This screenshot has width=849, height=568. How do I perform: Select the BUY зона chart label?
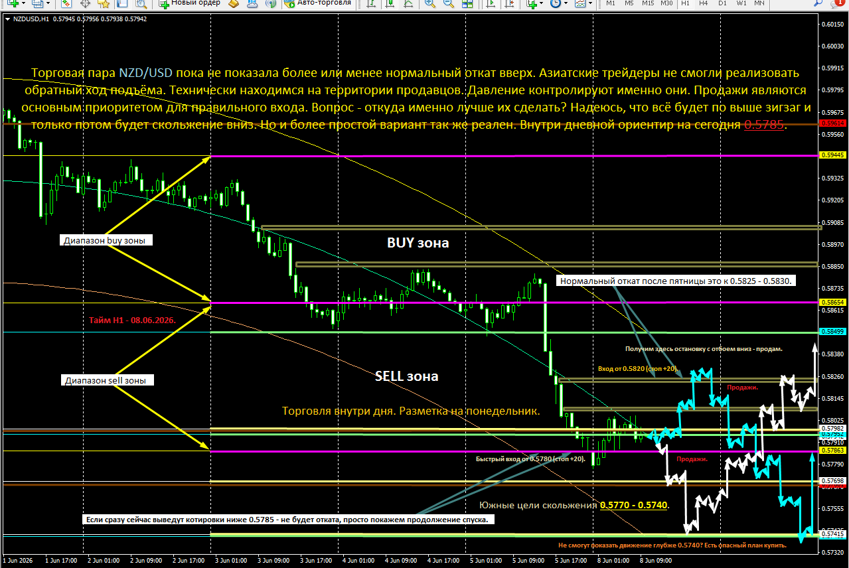[x=418, y=243]
